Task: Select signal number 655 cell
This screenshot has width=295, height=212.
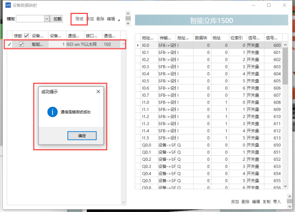Action: (273, 181)
